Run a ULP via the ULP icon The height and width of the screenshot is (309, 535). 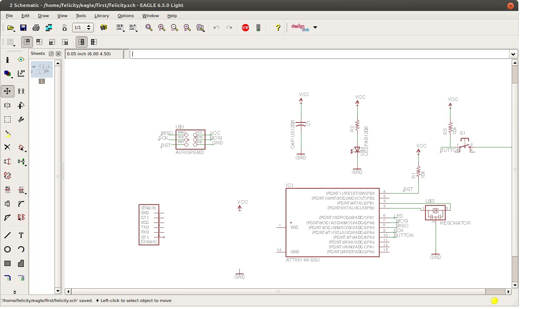point(133,28)
